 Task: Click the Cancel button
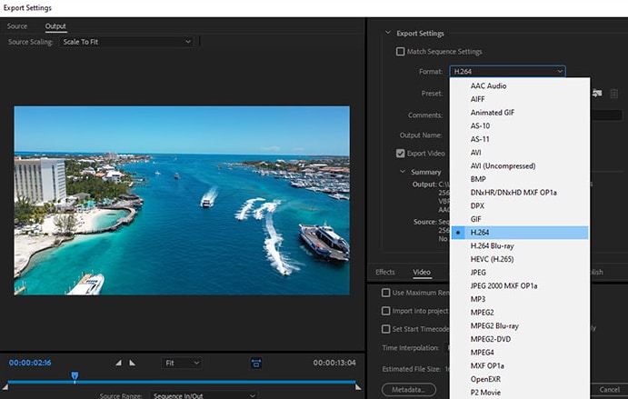pos(610,389)
